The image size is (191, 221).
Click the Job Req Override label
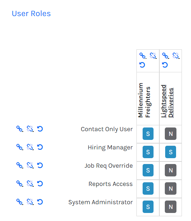point(108,166)
